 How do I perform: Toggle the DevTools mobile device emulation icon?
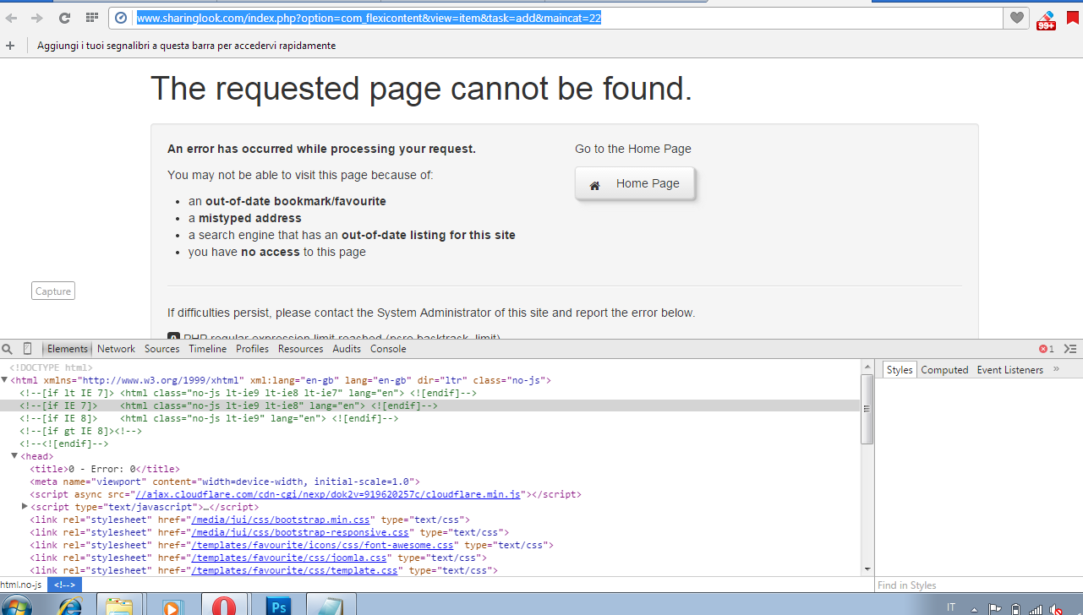click(28, 349)
